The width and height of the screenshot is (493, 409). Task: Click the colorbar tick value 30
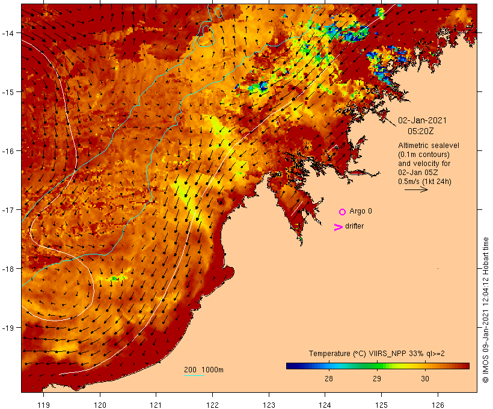[425, 378]
